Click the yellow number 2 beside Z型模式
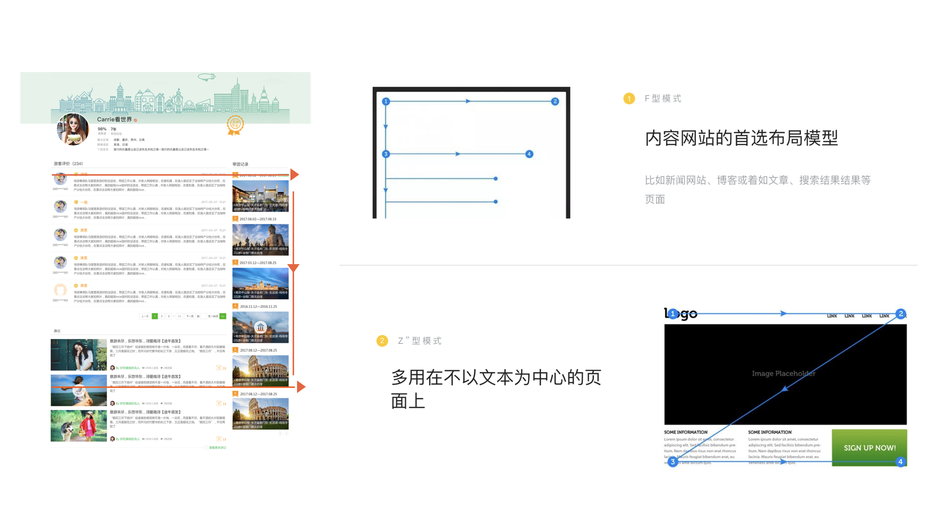The width and height of the screenshot is (941, 529). pyautogui.click(x=382, y=340)
